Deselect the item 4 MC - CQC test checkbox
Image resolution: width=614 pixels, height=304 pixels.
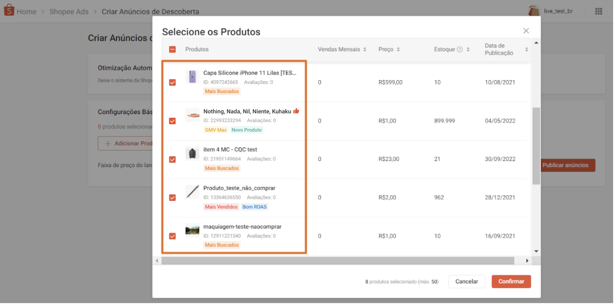coord(172,159)
